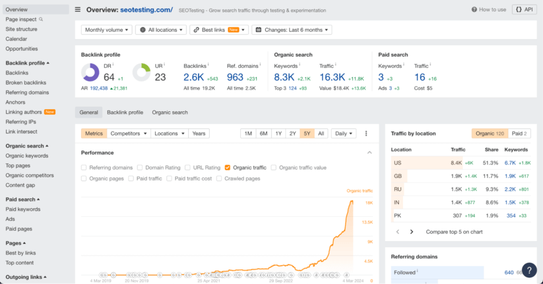Click the hamburger menu icon beside Overview
The image size is (543, 284).
pyautogui.click(x=78, y=10)
